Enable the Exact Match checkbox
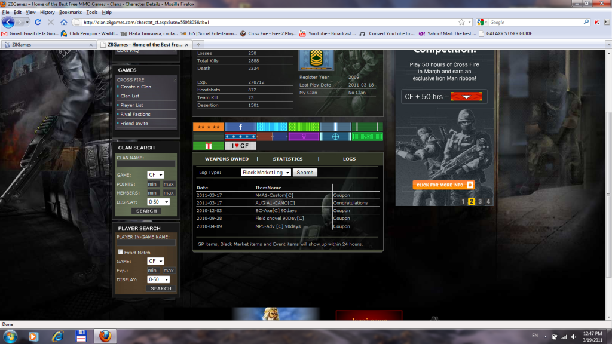The height and width of the screenshot is (344, 612). [x=121, y=252]
